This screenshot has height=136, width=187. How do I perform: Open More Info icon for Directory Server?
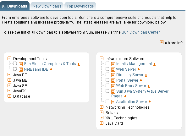(x=113, y=75)
